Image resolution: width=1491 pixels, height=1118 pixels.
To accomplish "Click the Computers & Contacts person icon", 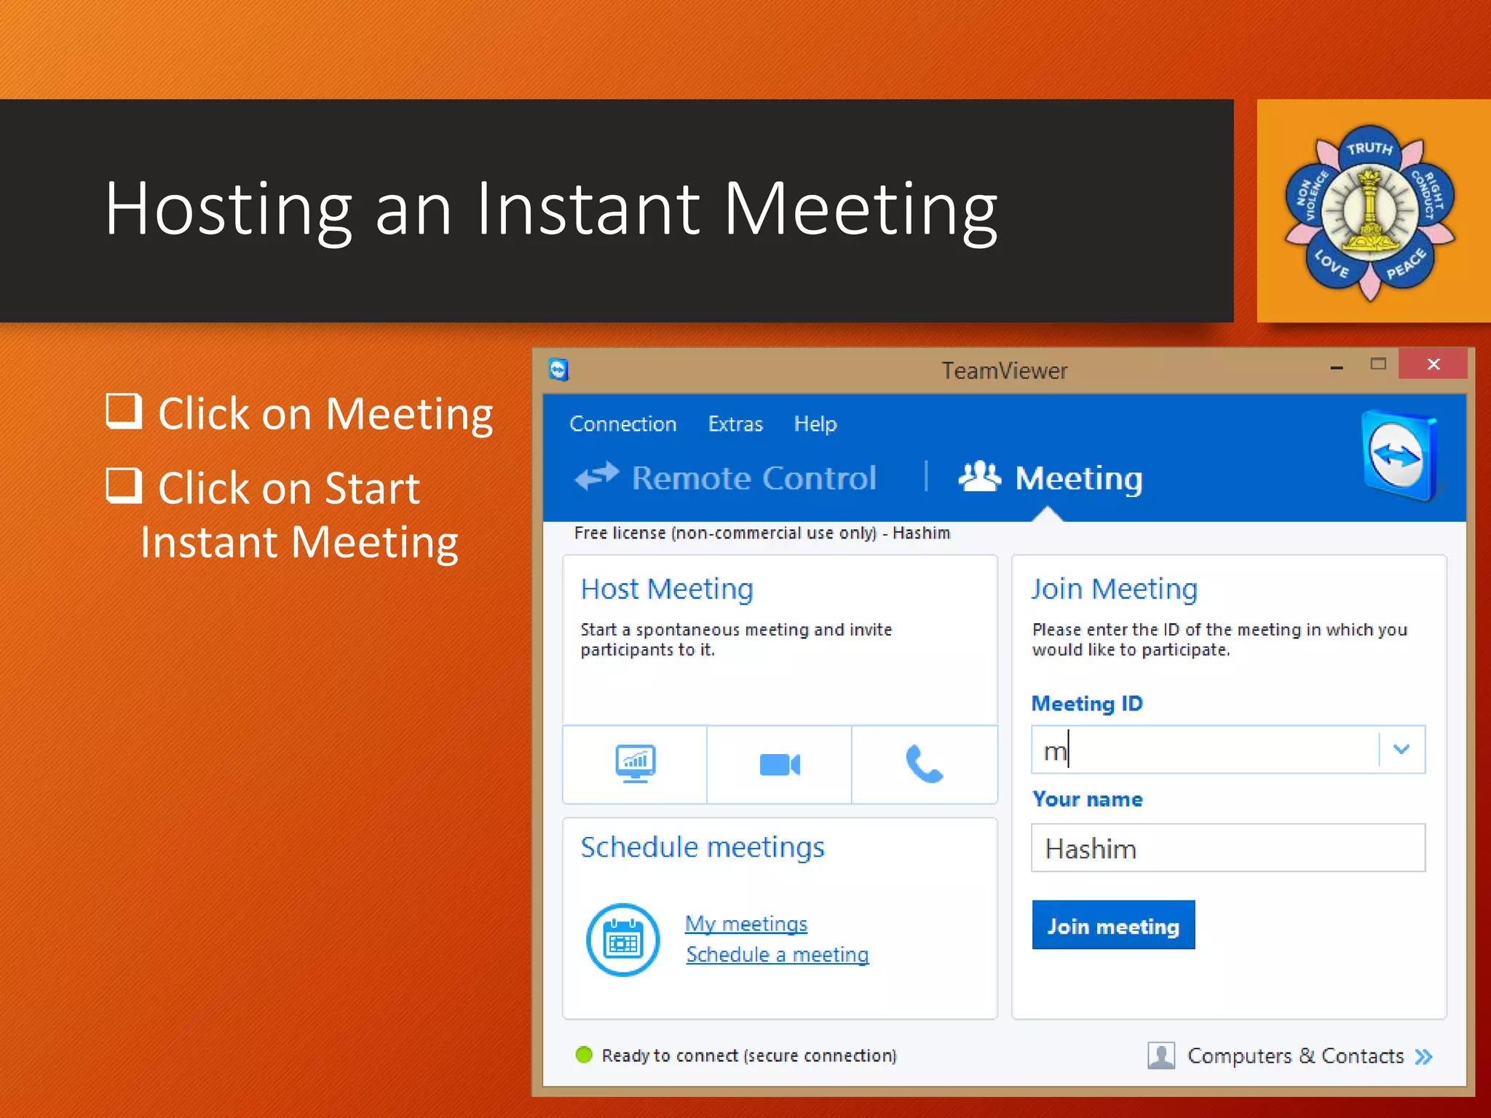I will 1161,1055.
